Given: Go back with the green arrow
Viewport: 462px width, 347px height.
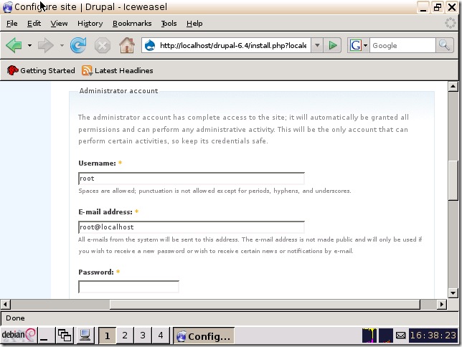Looking at the screenshot, I should click(x=14, y=45).
